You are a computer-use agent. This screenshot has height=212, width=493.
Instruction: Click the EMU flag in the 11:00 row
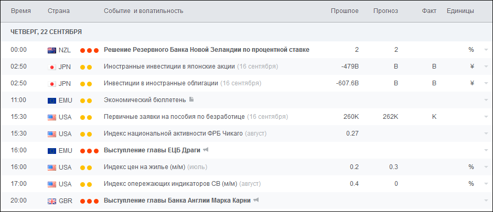coord(52,101)
